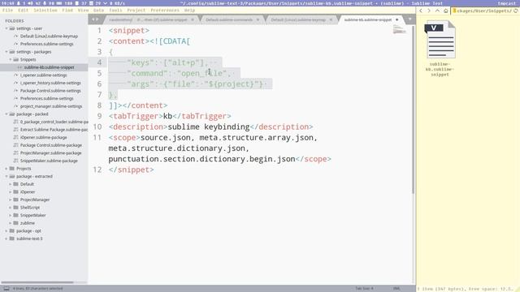Open the Find menu
Screen dimensions: 520x292
click(x=67, y=11)
